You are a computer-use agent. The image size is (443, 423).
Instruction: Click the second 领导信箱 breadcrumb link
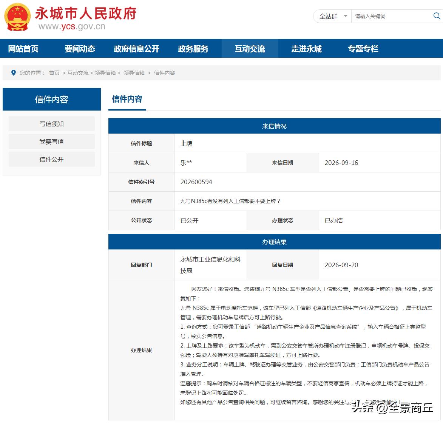(x=134, y=73)
